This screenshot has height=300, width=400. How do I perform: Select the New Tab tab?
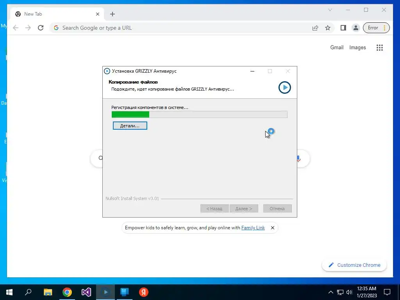click(57, 14)
